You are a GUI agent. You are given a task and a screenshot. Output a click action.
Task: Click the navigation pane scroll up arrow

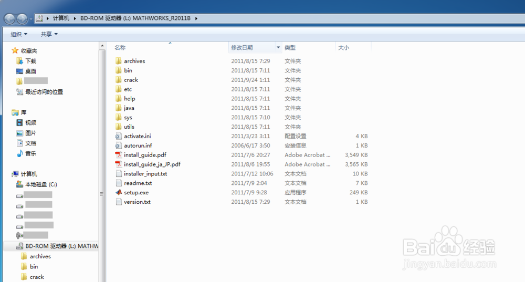(x=102, y=46)
